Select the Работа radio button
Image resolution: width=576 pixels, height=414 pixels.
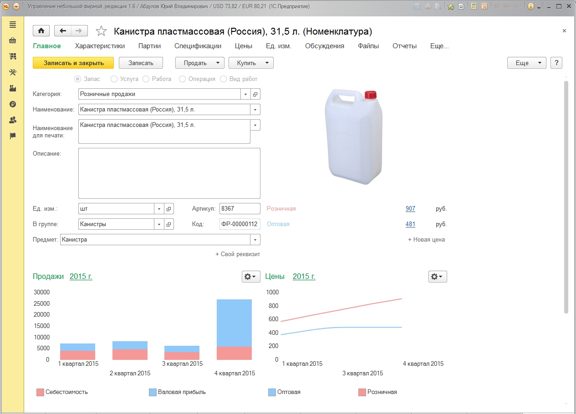pyautogui.click(x=146, y=79)
